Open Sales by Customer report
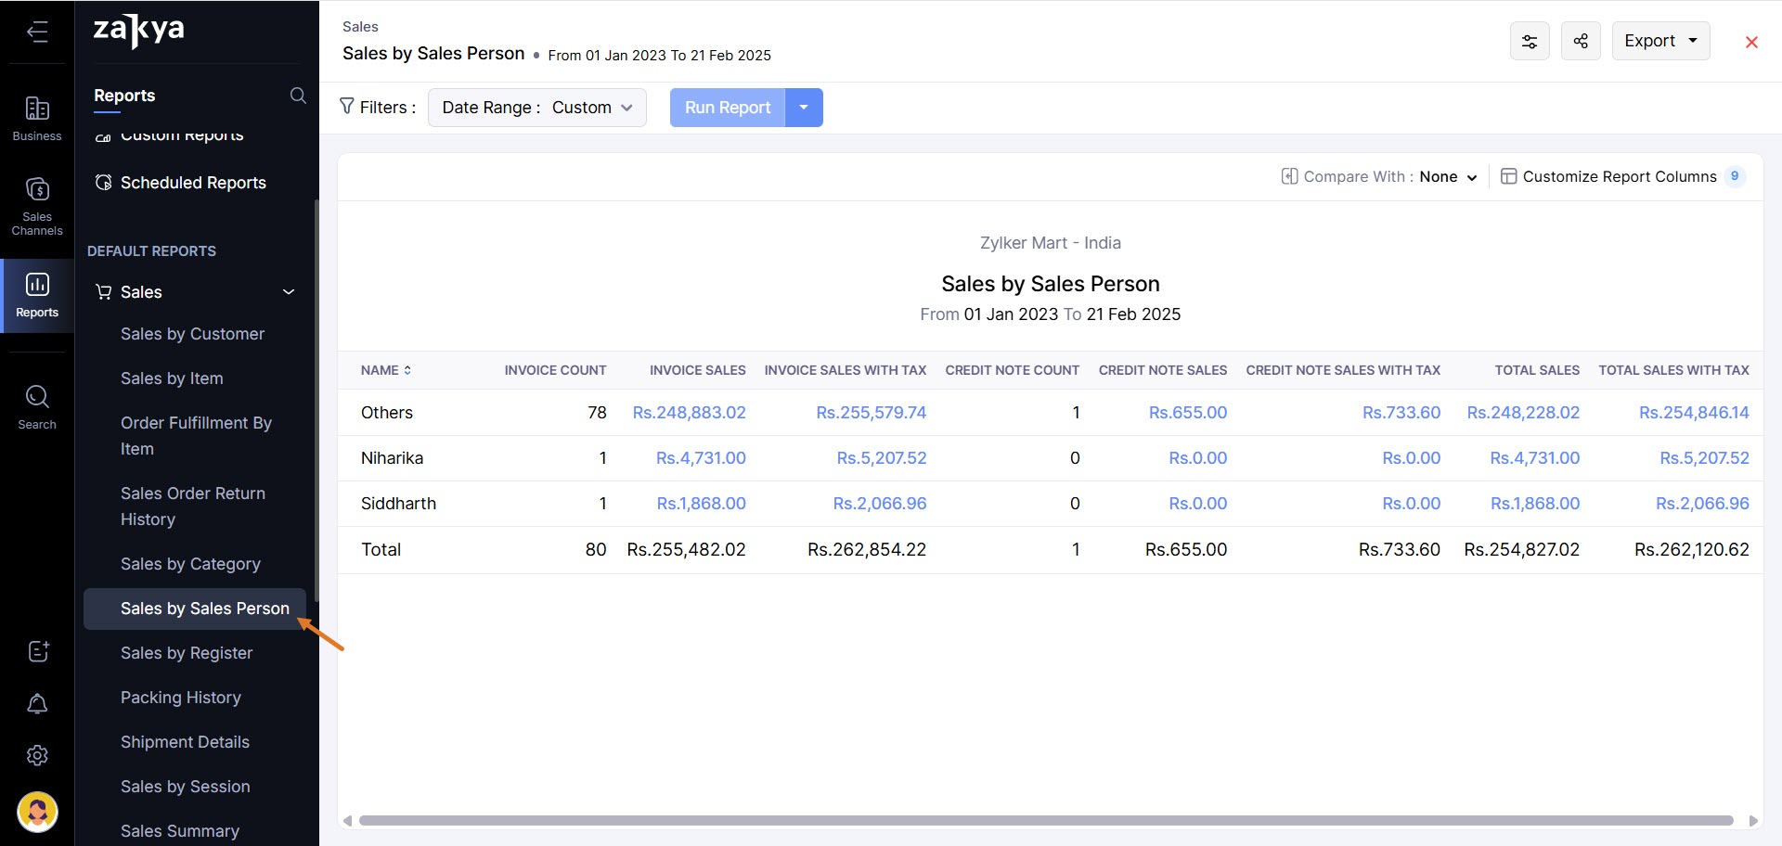This screenshot has width=1782, height=846. [192, 334]
